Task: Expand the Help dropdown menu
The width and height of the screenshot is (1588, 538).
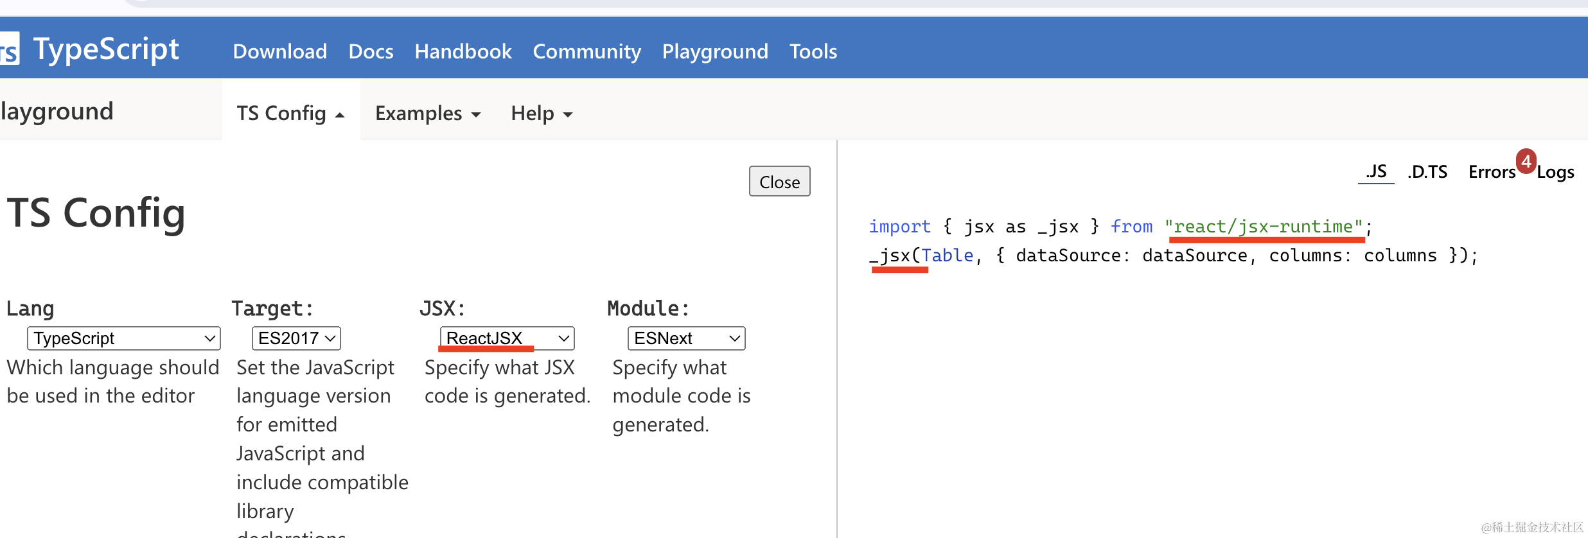Action: pos(542,113)
